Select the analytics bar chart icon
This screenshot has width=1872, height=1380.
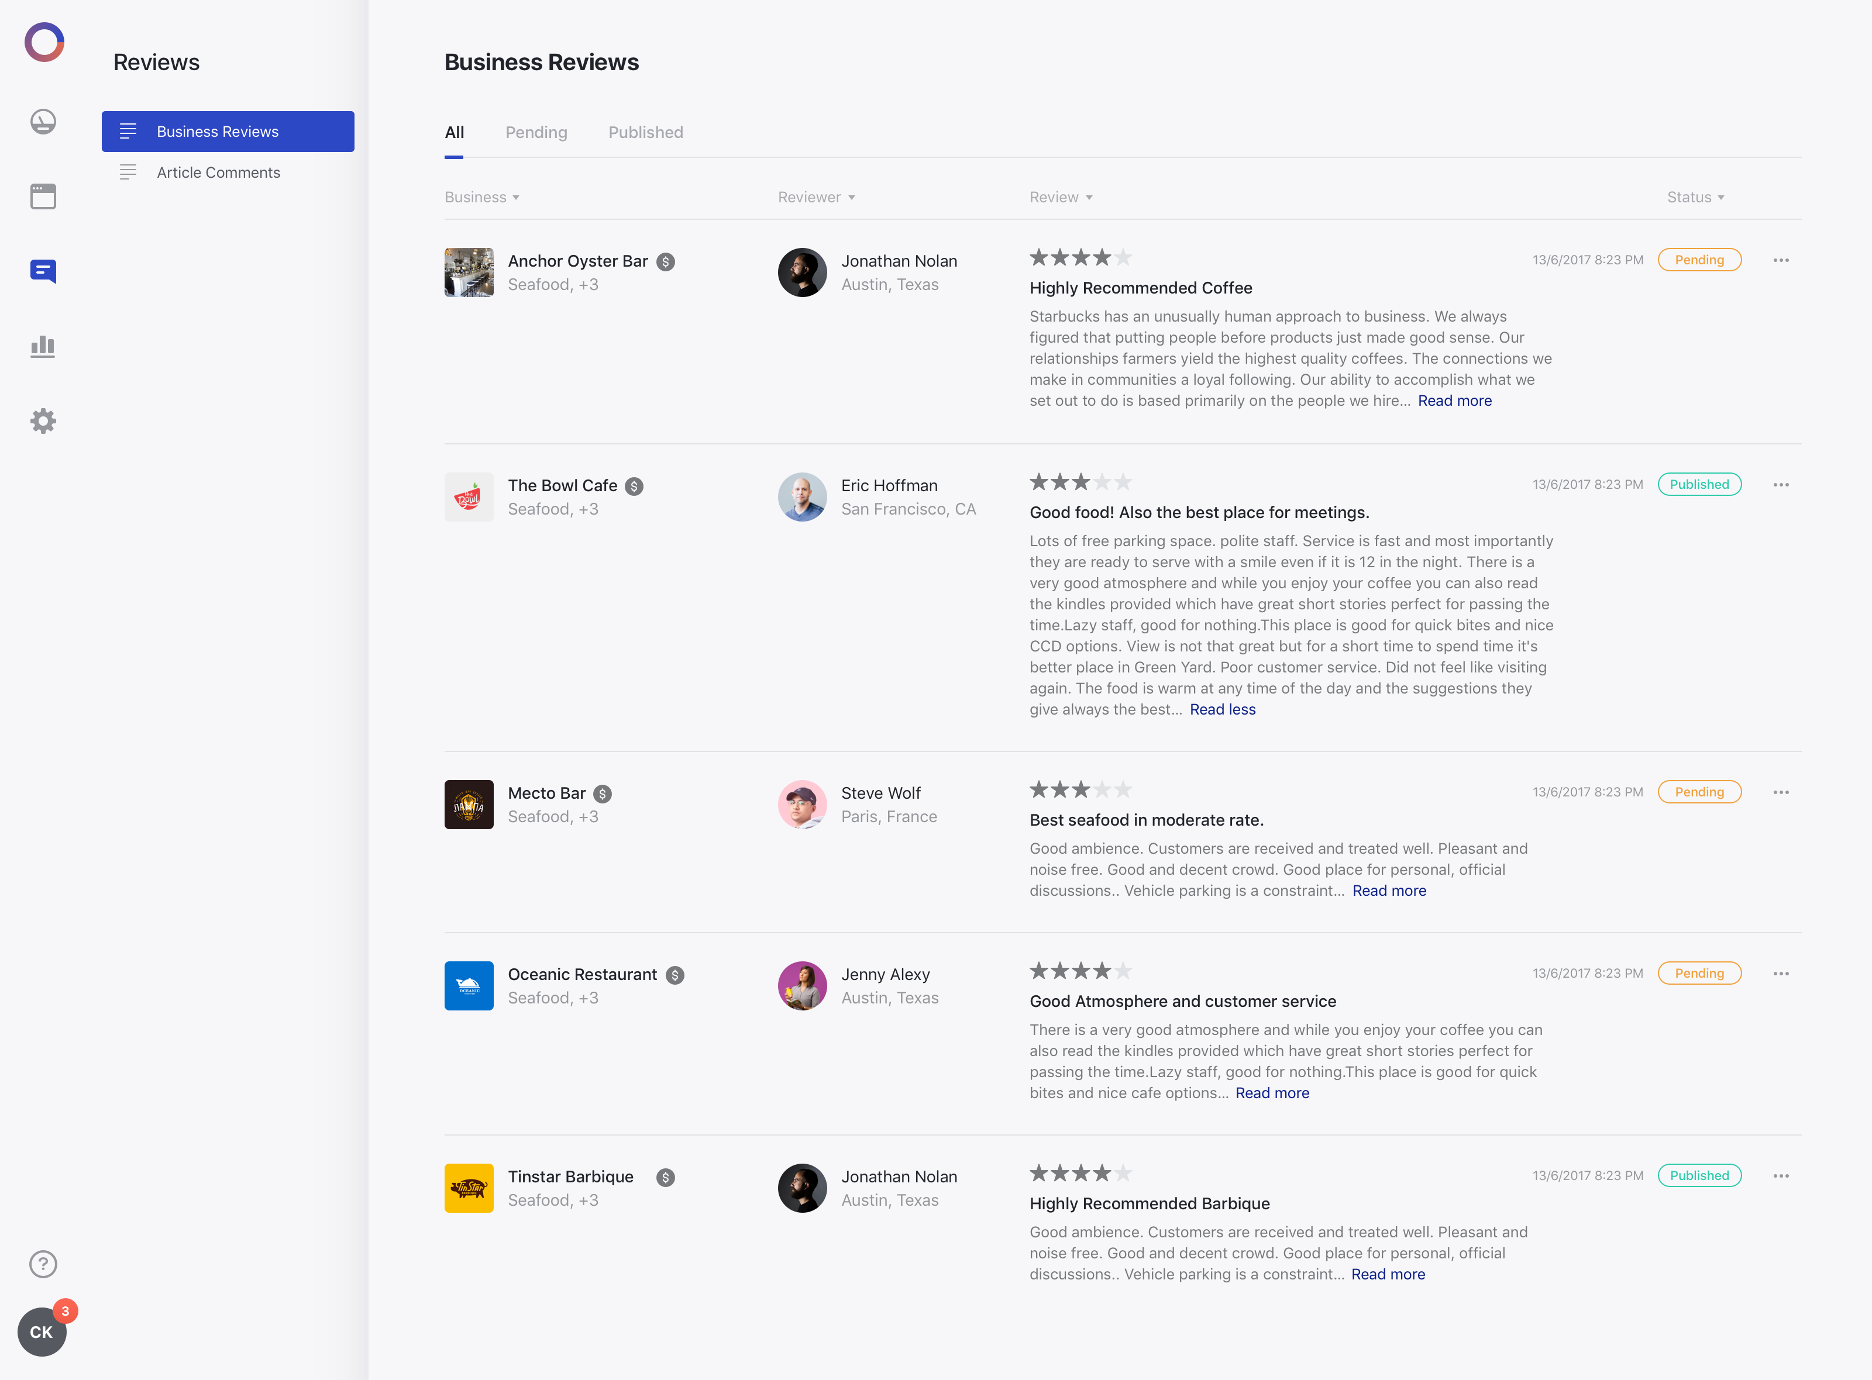(43, 346)
